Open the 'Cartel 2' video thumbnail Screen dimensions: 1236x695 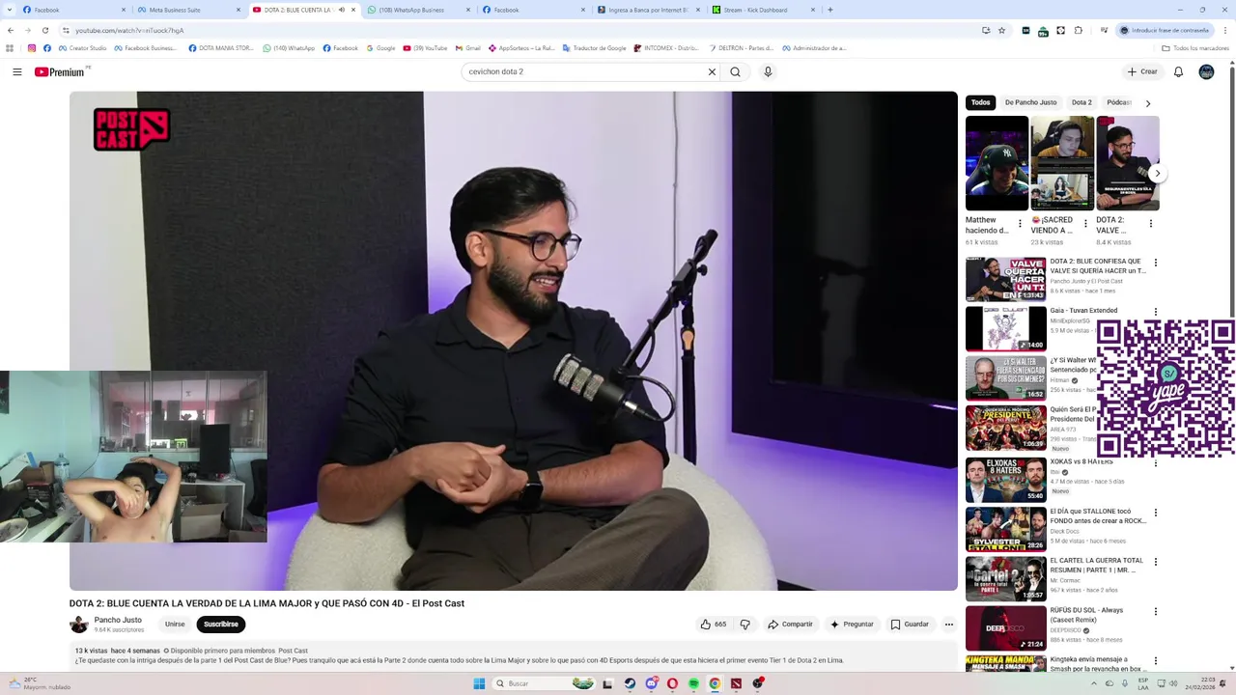point(1005,578)
